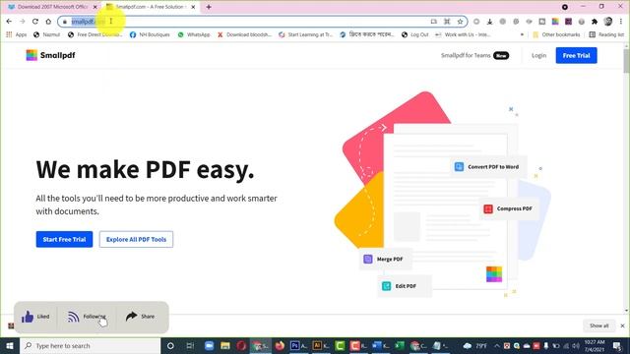Click the Convert PDF to Word icon
This screenshot has width=630, height=354.
point(459,166)
